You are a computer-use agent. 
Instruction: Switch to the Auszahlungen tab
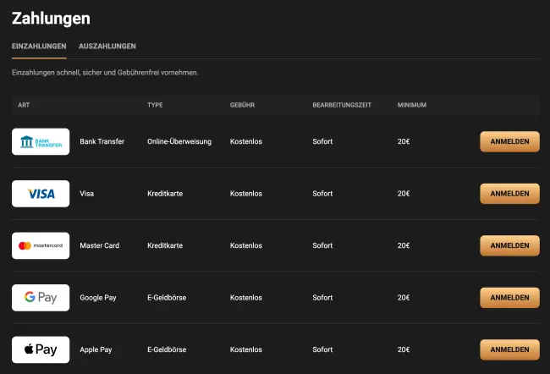pos(107,46)
